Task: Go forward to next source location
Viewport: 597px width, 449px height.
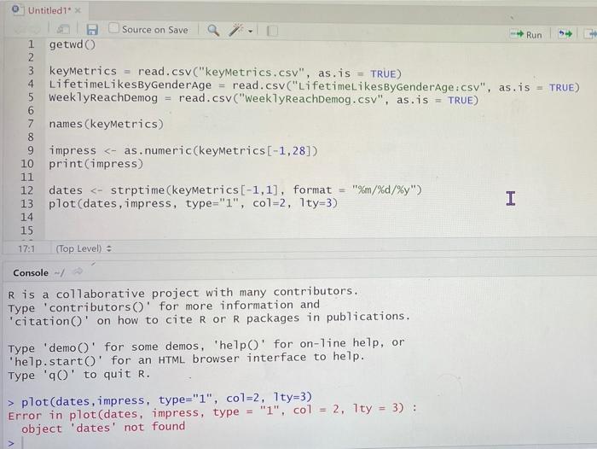Action: pos(35,30)
